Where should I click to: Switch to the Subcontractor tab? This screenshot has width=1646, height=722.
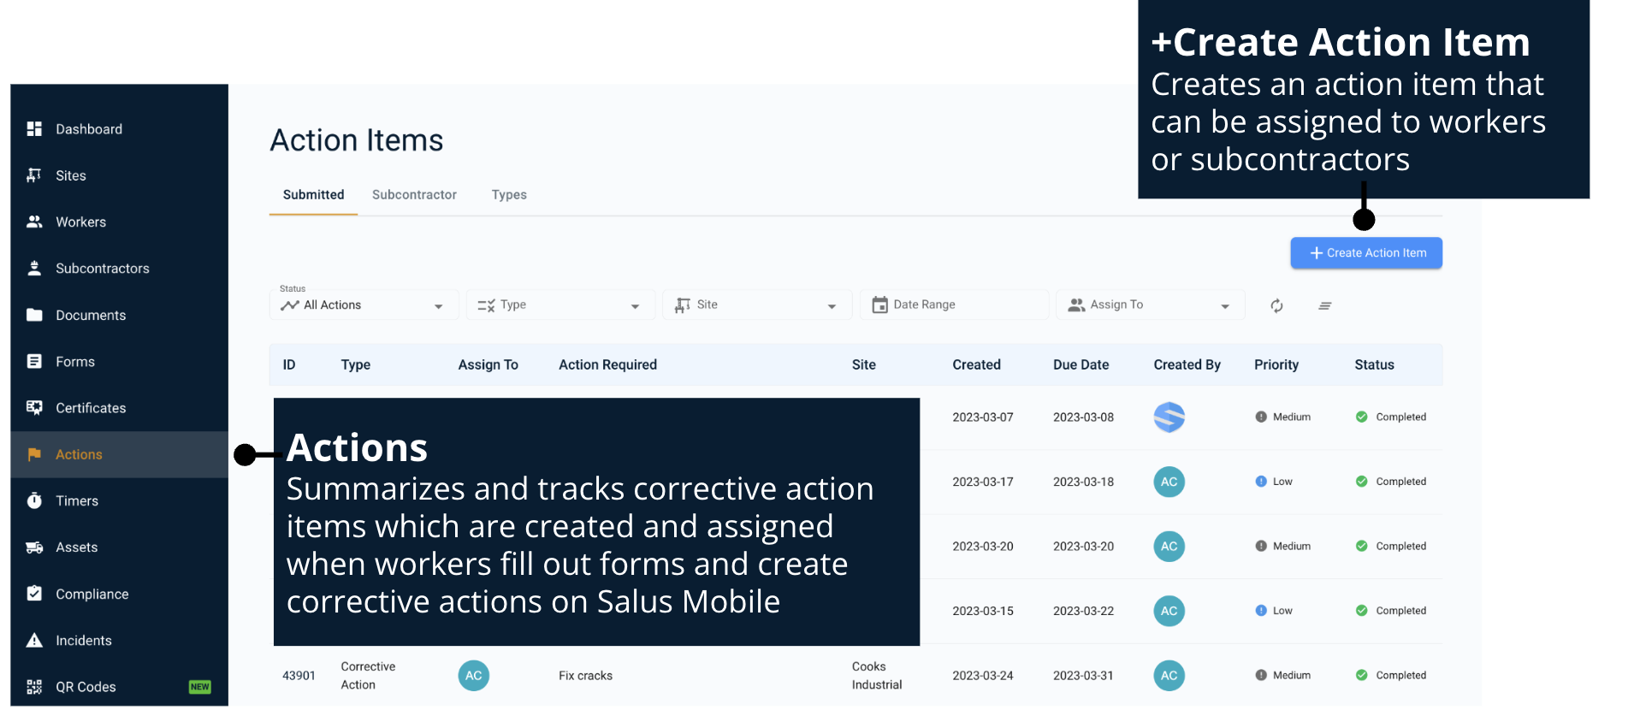414,195
